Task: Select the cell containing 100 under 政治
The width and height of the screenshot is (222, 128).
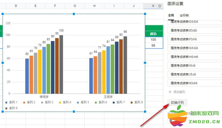Action: [153, 40]
